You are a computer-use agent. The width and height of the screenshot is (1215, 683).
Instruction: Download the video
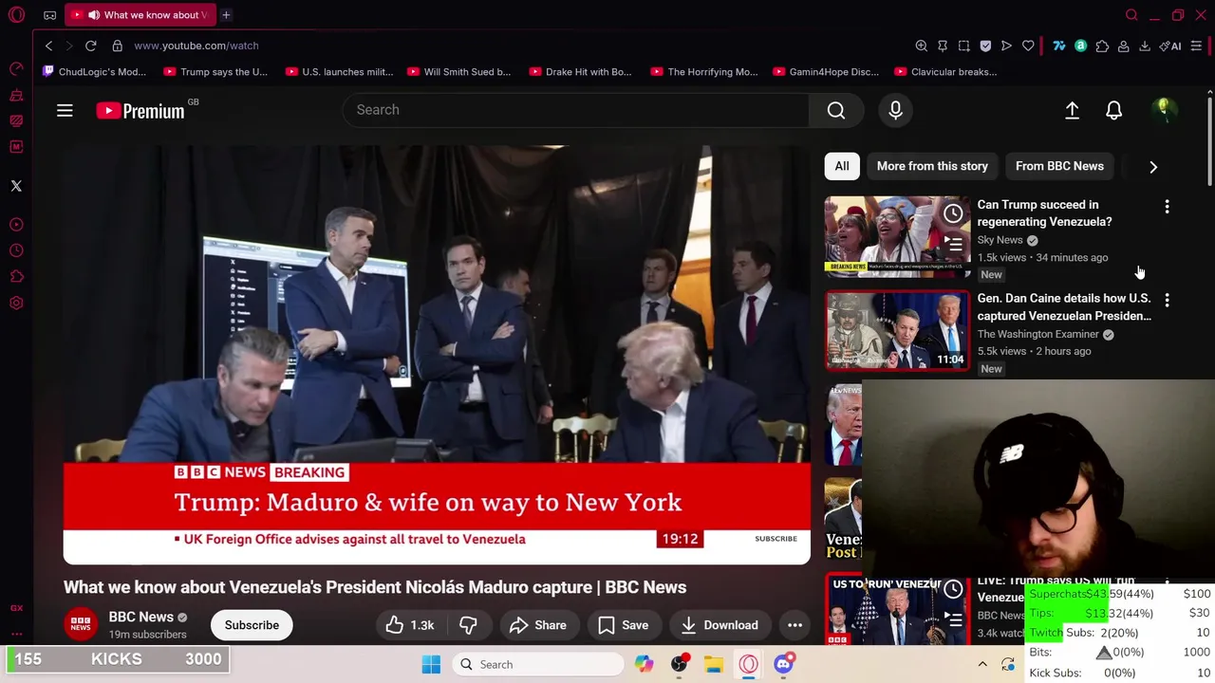[x=720, y=625]
